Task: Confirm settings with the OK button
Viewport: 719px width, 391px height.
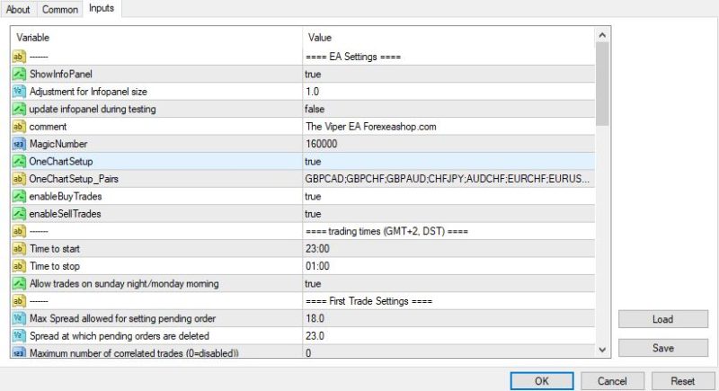Action: [542, 381]
